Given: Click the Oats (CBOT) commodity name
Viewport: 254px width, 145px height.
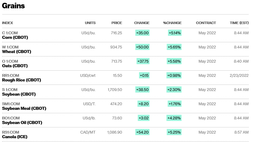Looking at the screenshot, I should (15, 66).
